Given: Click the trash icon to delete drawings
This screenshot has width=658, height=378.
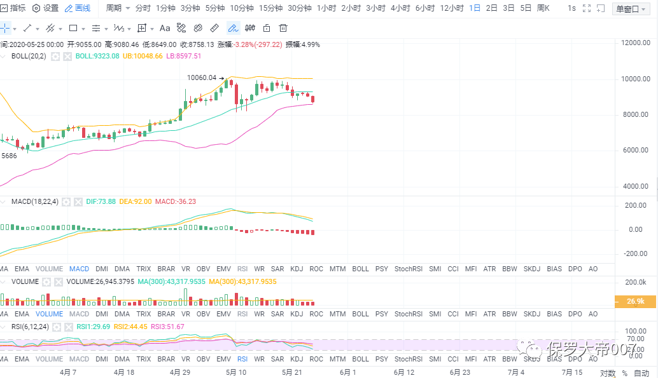Looking at the screenshot, I should coord(283,28).
